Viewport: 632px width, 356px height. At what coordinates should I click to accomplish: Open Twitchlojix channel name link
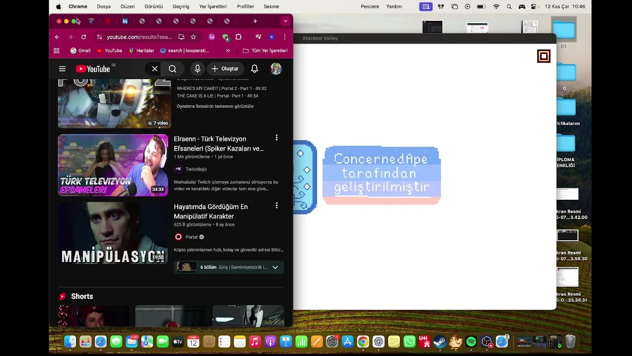[196, 169]
